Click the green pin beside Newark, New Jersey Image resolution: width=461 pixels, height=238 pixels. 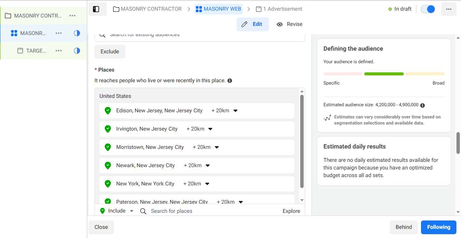pos(108,166)
